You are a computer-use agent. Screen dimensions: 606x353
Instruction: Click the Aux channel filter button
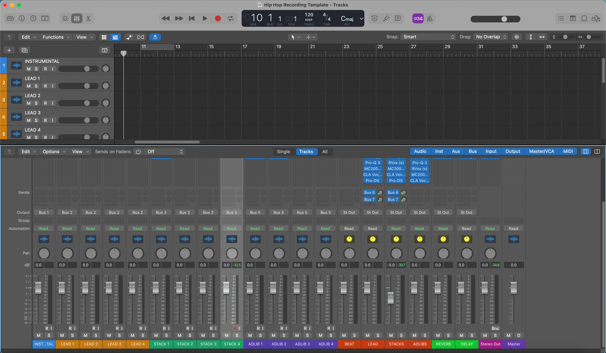456,151
